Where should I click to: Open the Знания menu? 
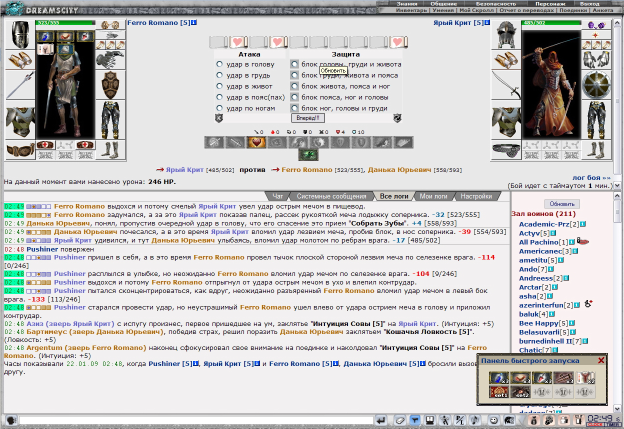(407, 3)
